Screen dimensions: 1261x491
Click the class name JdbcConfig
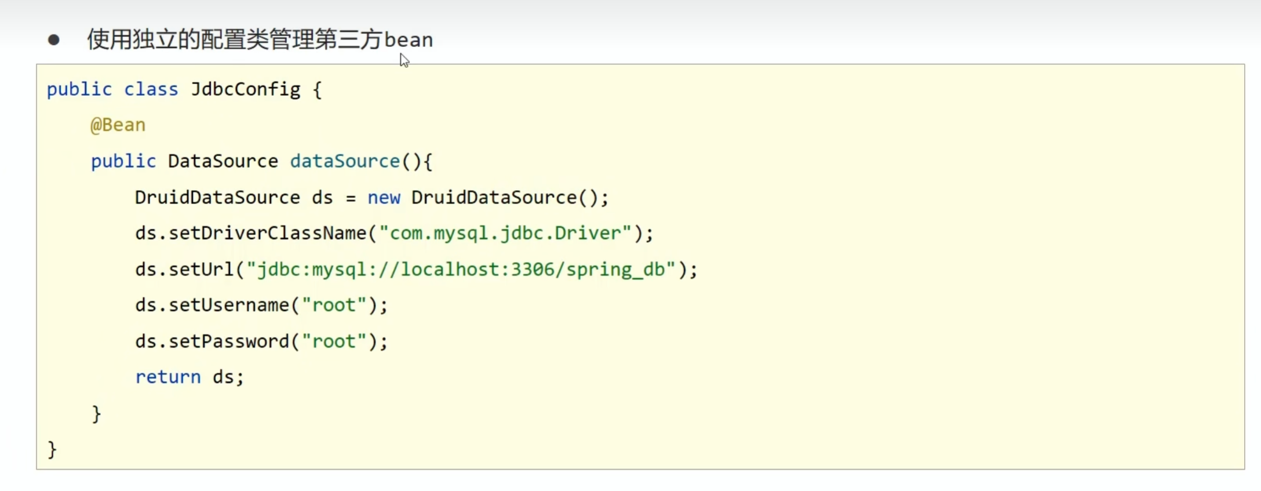(246, 89)
